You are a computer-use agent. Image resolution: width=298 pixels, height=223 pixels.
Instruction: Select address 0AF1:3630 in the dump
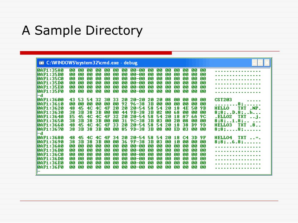(50, 112)
